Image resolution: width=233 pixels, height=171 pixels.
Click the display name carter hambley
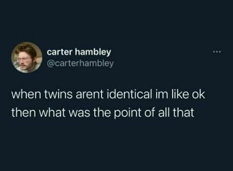tap(79, 52)
